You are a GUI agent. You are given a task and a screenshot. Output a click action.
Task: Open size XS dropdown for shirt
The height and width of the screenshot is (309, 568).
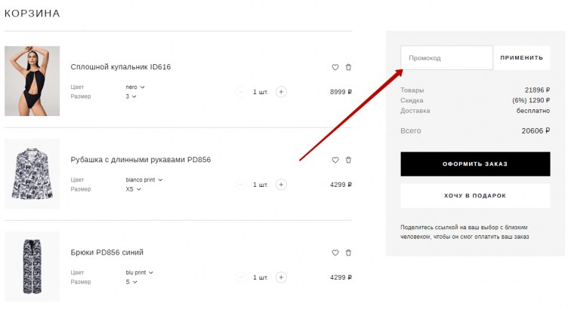pos(133,189)
